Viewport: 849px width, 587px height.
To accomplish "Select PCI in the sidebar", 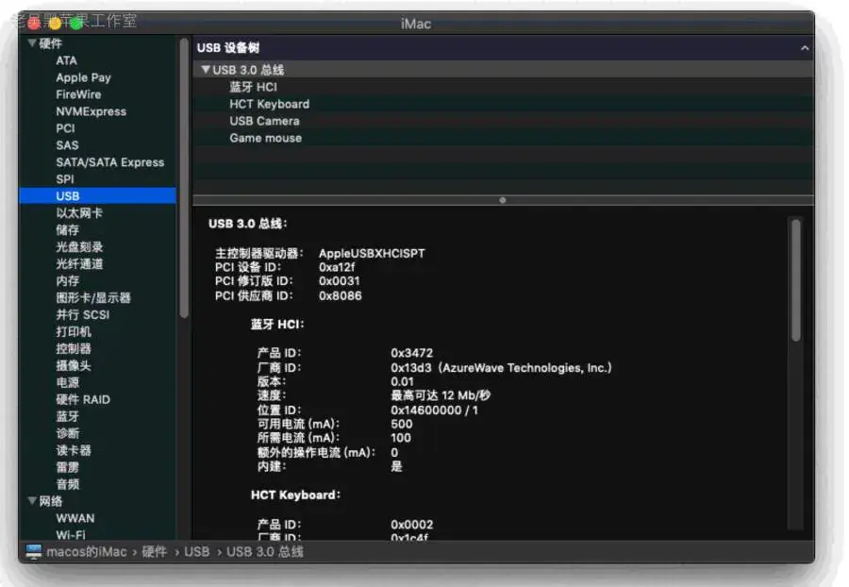I will click(x=65, y=128).
